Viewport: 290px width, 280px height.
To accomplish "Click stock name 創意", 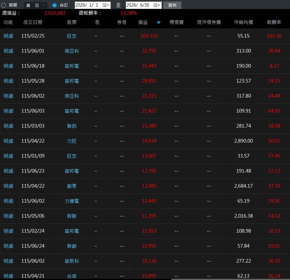I will [x=72, y=186].
